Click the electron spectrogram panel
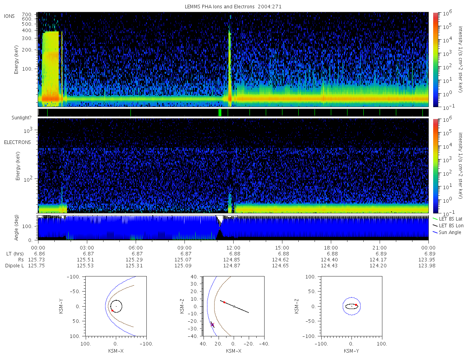476x357 pixels. [x=233, y=166]
